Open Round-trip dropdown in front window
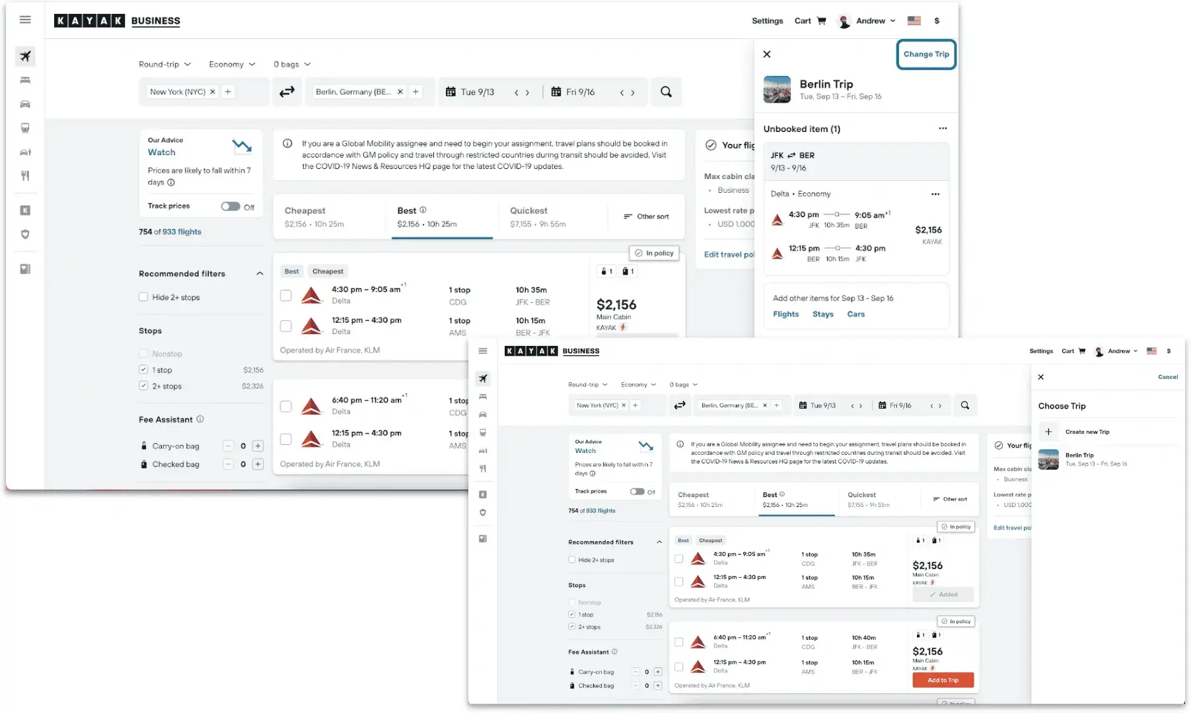Image resolution: width=1193 pixels, height=713 pixels. click(x=588, y=384)
